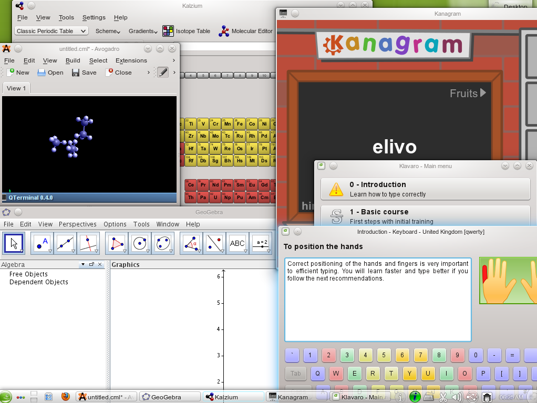Open the 0 - Introduction lesson
This screenshot has height=403, width=537.
pos(426,189)
